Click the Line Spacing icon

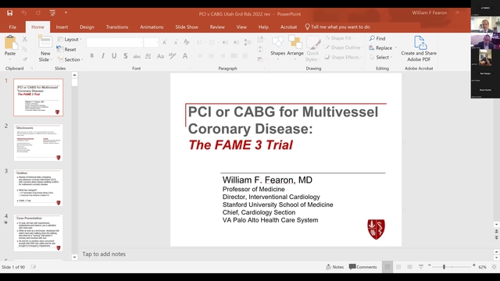point(248,42)
